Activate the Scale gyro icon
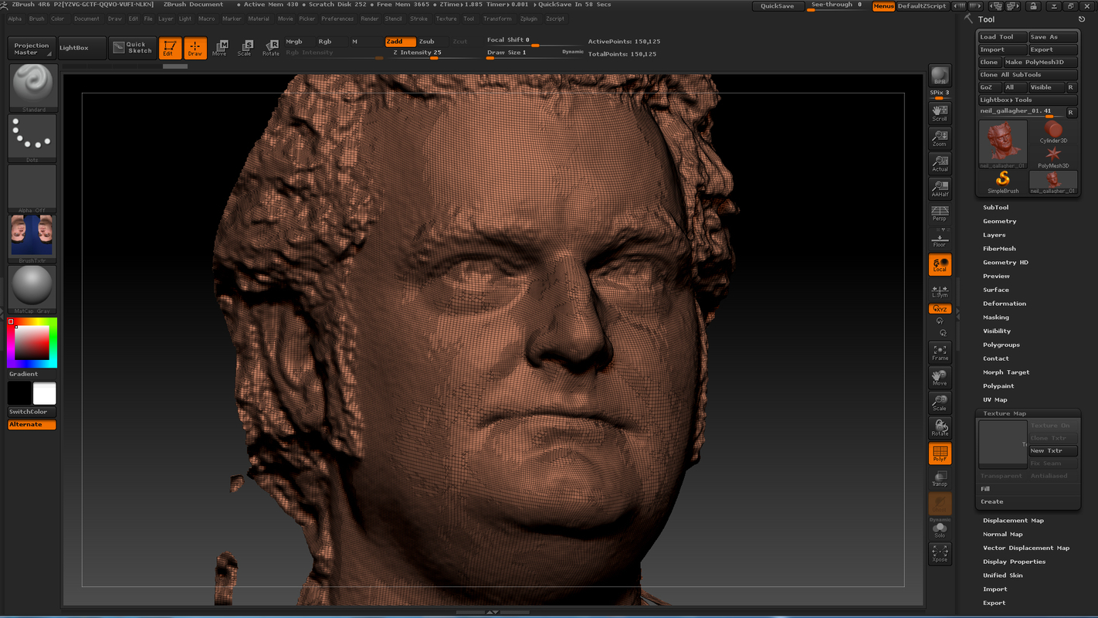1098x618 pixels. [939, 402]
